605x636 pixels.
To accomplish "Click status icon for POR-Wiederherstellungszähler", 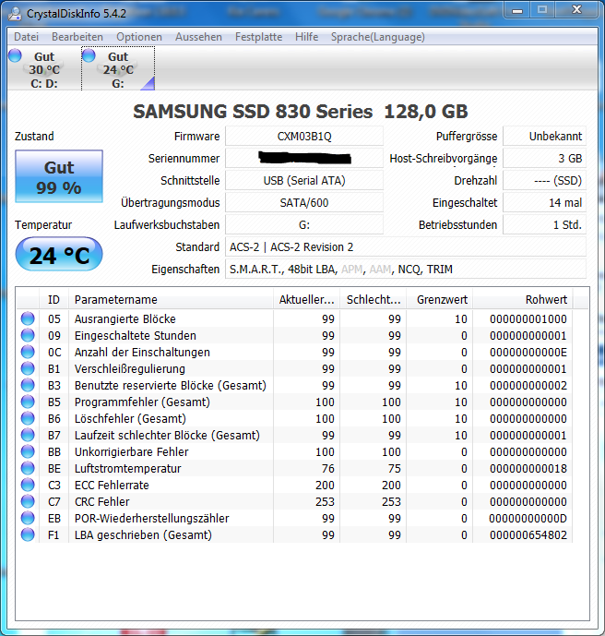I will pos(28,519).
